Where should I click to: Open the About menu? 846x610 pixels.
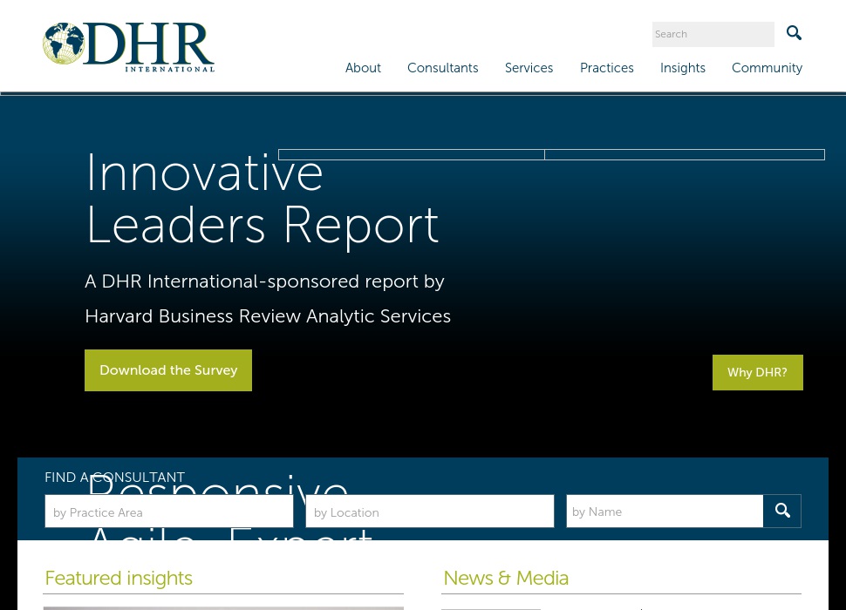(363, 68)
